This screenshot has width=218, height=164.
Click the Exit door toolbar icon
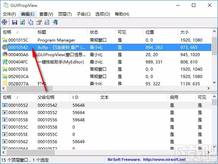point(55,22)
